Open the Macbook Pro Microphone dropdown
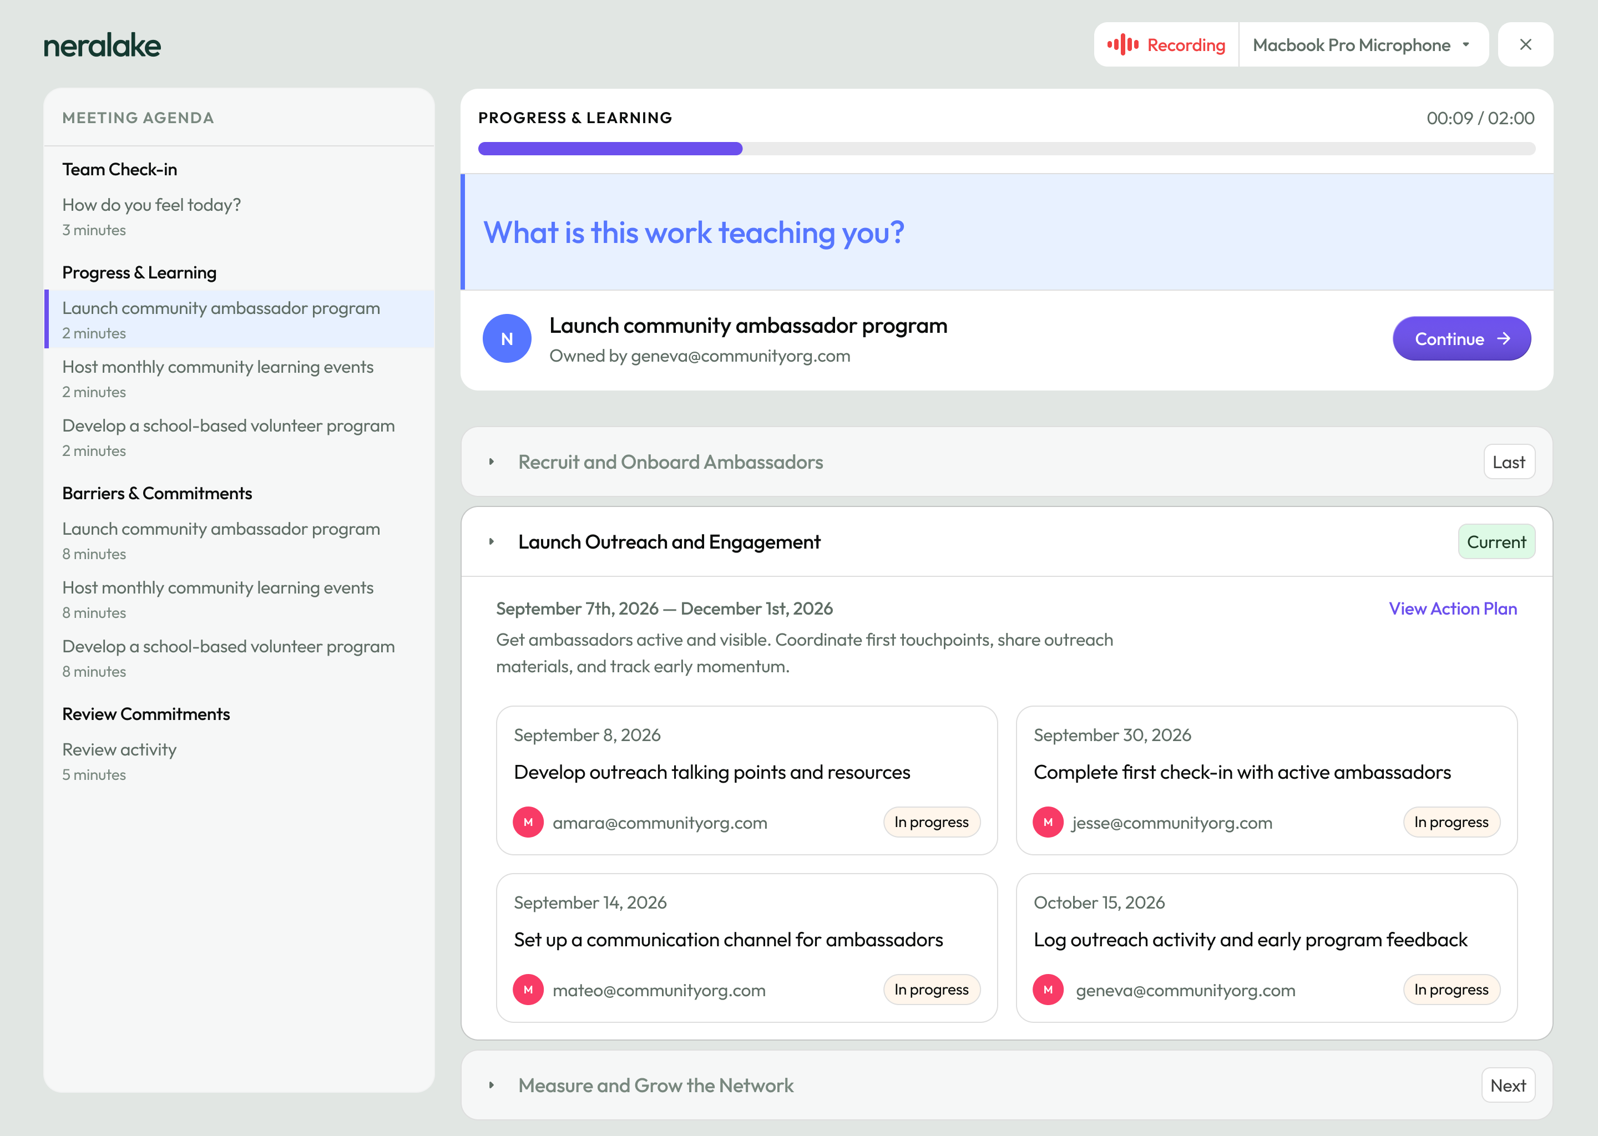Viewport: 1598px width, 1136px height. pyautogui.click(x=1362, y=45)
